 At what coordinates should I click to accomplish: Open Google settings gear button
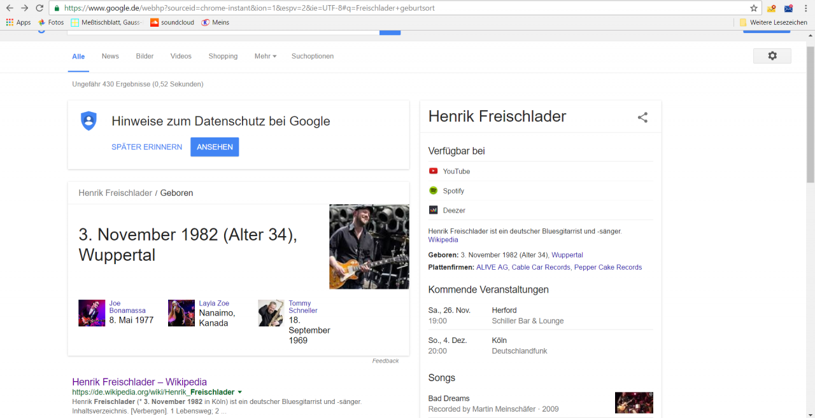772,56
